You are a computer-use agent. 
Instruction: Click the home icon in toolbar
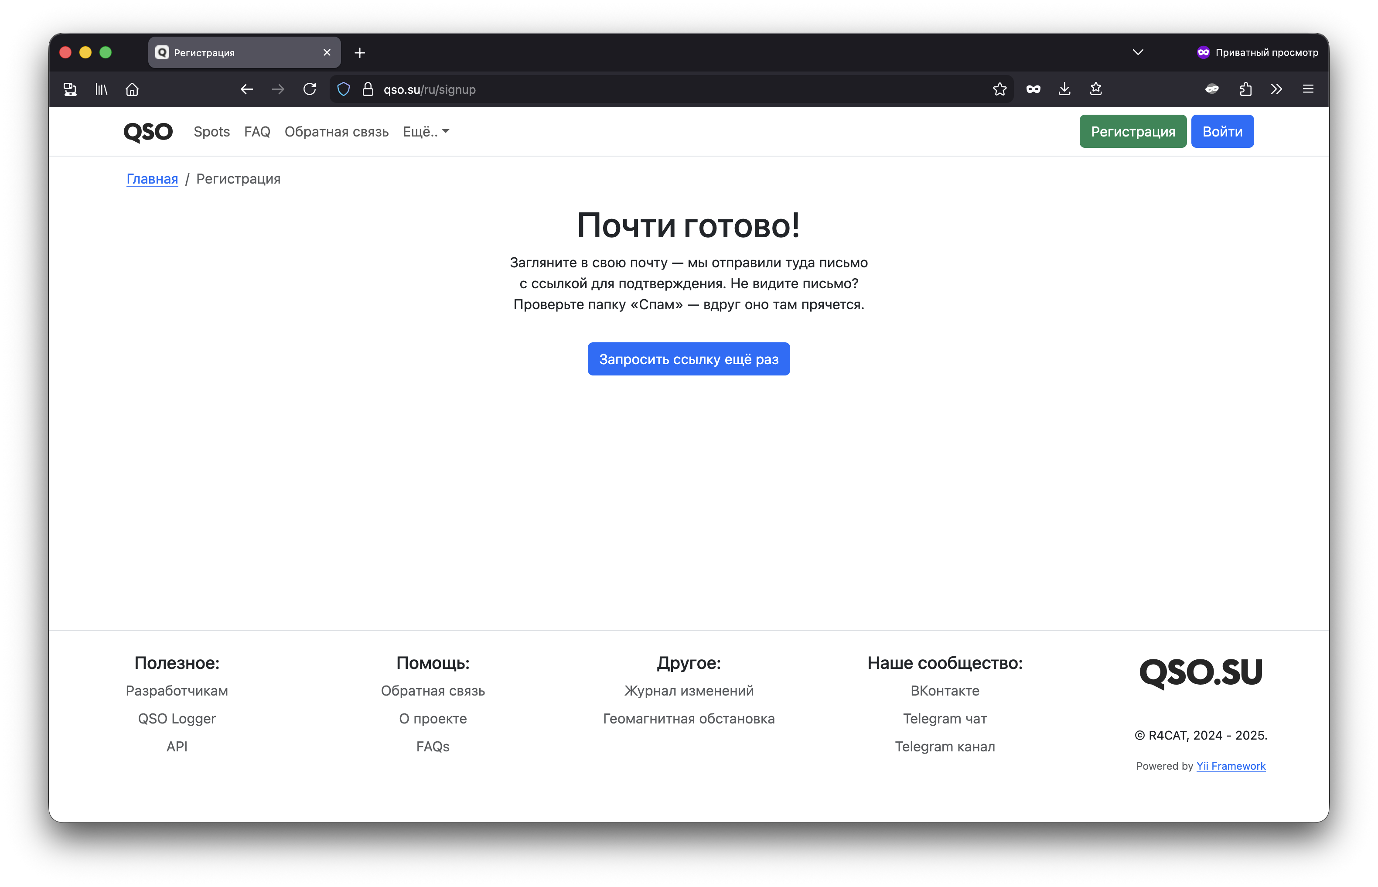132,89
